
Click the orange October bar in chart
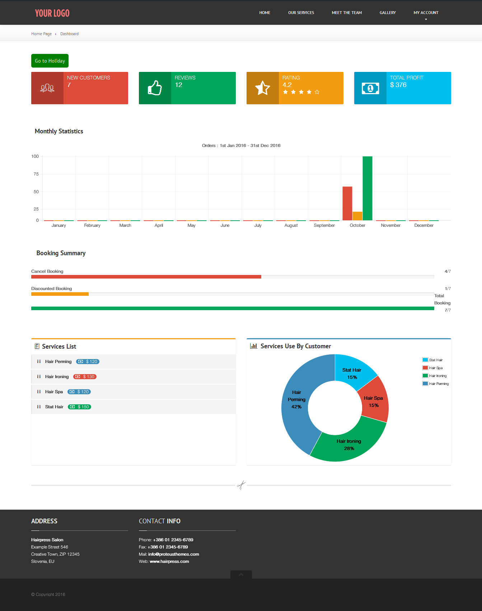click(357, 216)
